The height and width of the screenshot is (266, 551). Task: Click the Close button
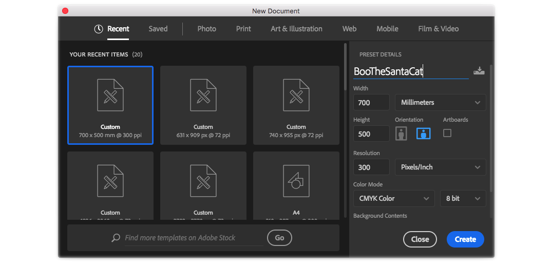coord(420,239)
